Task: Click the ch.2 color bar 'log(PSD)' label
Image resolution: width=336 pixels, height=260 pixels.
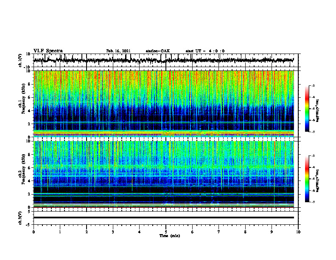Action: coord(318,181)
